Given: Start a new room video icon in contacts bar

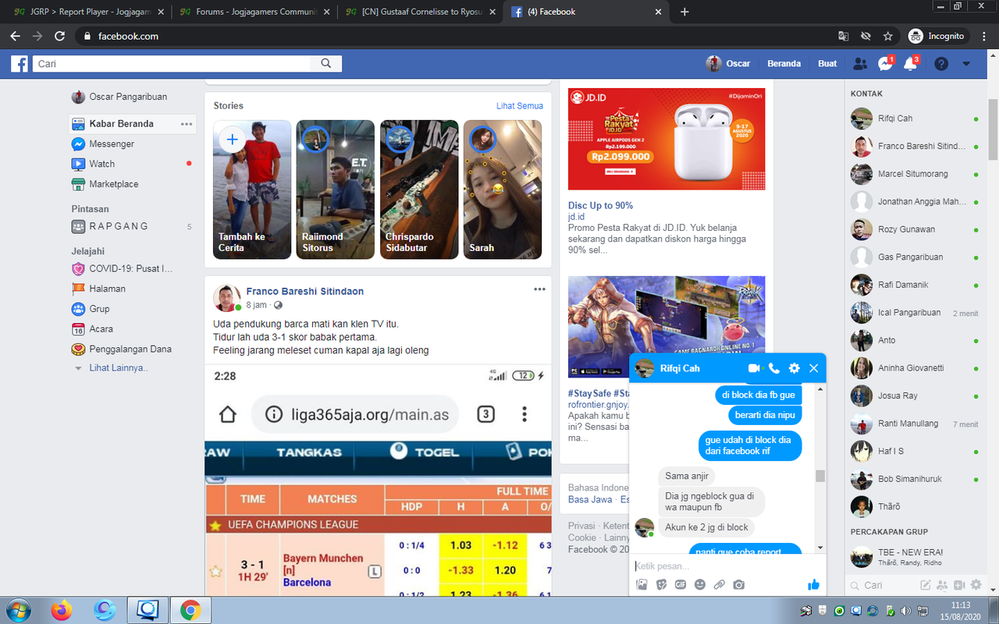Looking at the screenshot, I should coord(958,585).
